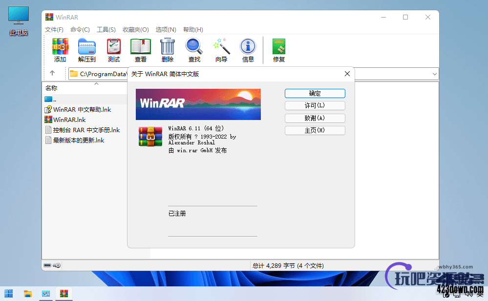488x301 pixels.
Task: Open the 收藏夹(O) menu
Action: coord(136,30)
